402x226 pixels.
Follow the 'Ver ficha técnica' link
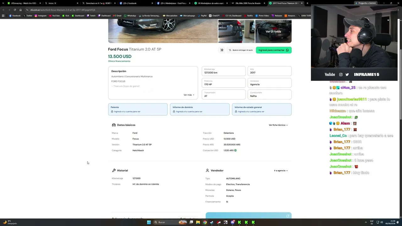(278, 125)
